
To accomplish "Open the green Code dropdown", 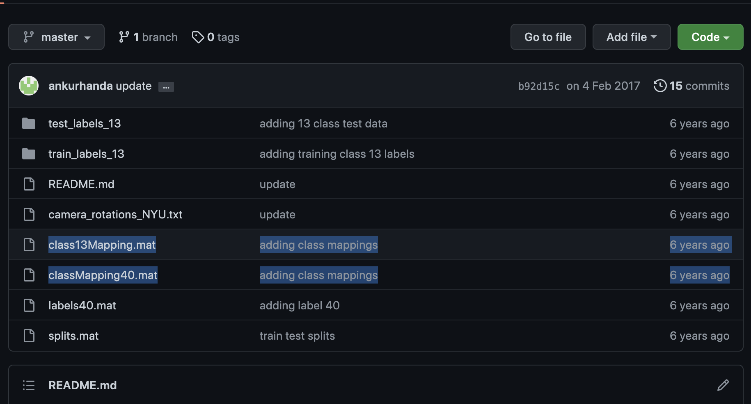I will point(710,37).
